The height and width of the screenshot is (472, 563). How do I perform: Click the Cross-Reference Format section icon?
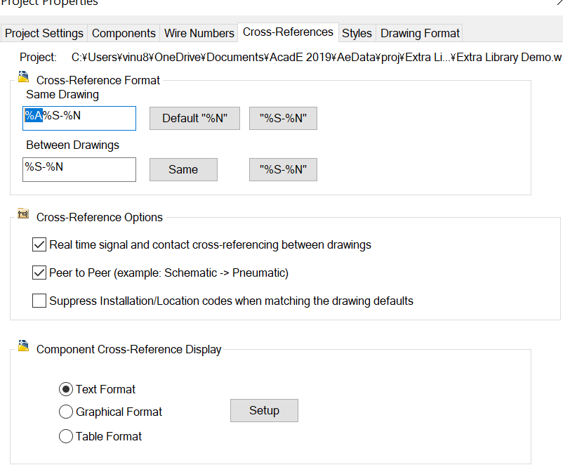click(x=23, y=77)
